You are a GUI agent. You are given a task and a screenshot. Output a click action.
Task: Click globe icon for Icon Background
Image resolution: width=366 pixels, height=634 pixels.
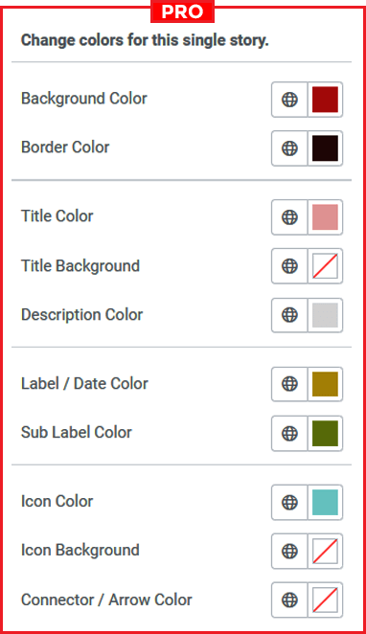click(x=289, y=551)
